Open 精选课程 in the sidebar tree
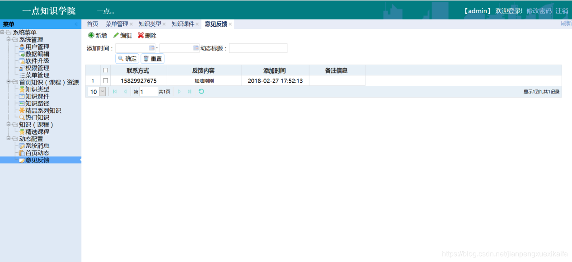 [37, 131]
